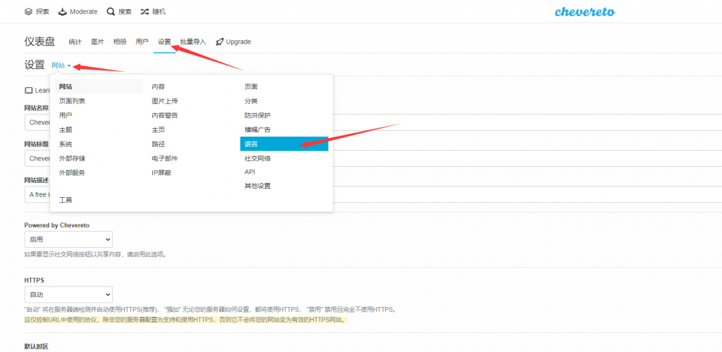Click the rocket Upgrade icon
722x352 pixels.
[220, 42]
